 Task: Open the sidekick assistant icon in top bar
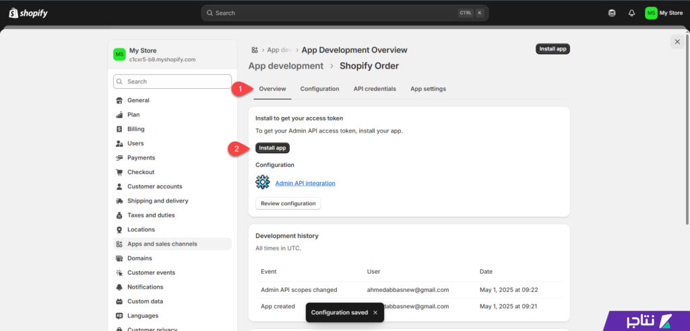pyautogui.click(x=612, y=13)
